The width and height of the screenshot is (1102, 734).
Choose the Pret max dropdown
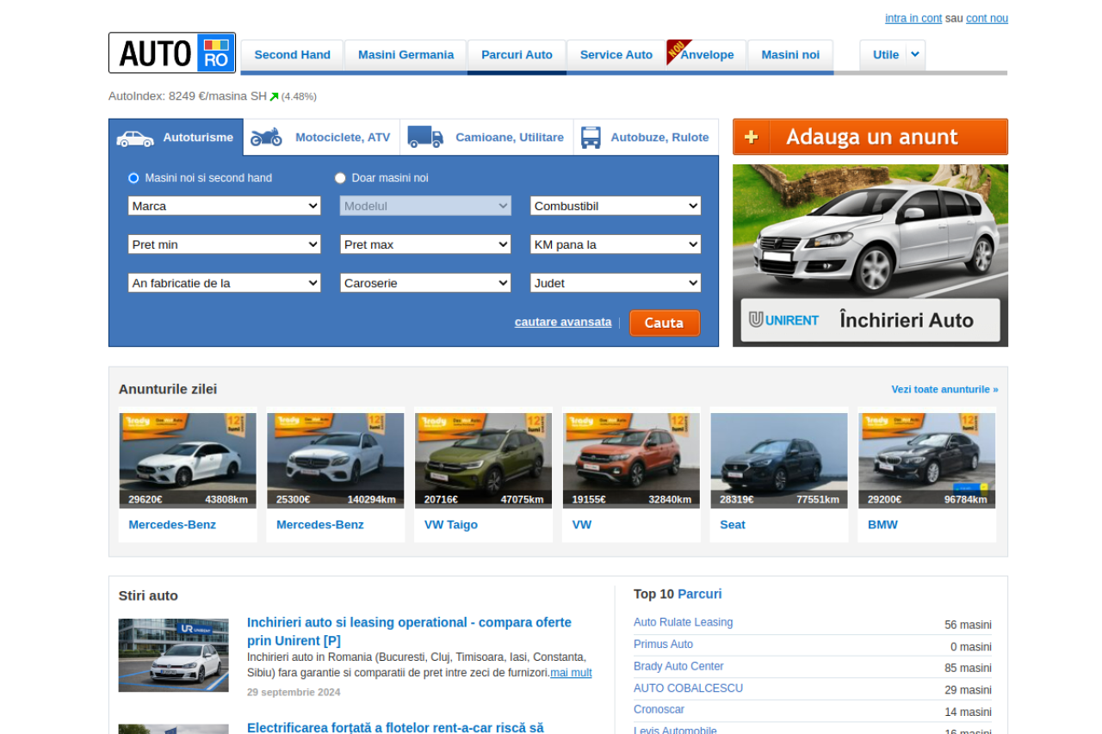425,244
